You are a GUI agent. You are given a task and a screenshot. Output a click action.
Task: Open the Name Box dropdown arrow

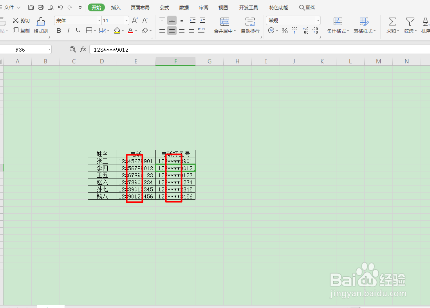[49, 50]
